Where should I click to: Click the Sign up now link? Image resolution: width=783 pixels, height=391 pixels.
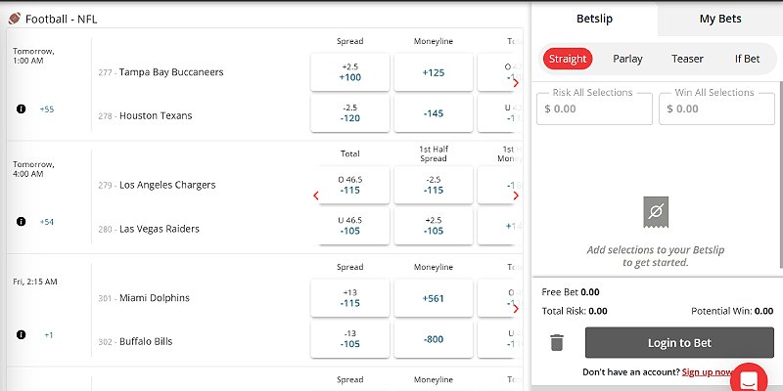[x=707, y=372]
